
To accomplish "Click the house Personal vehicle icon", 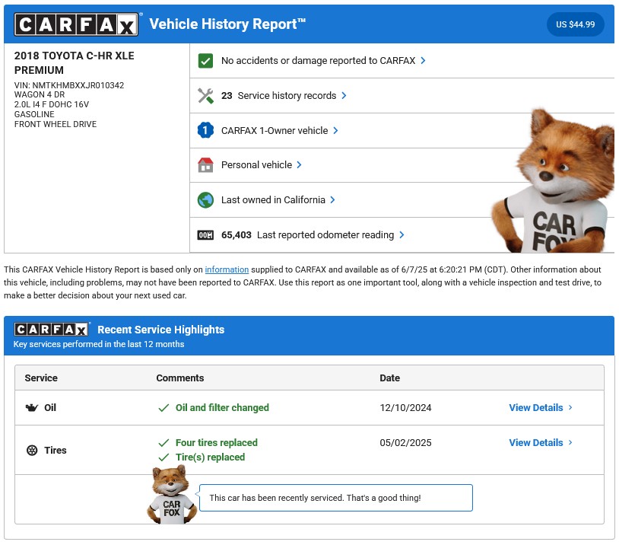I will (205, 165).
